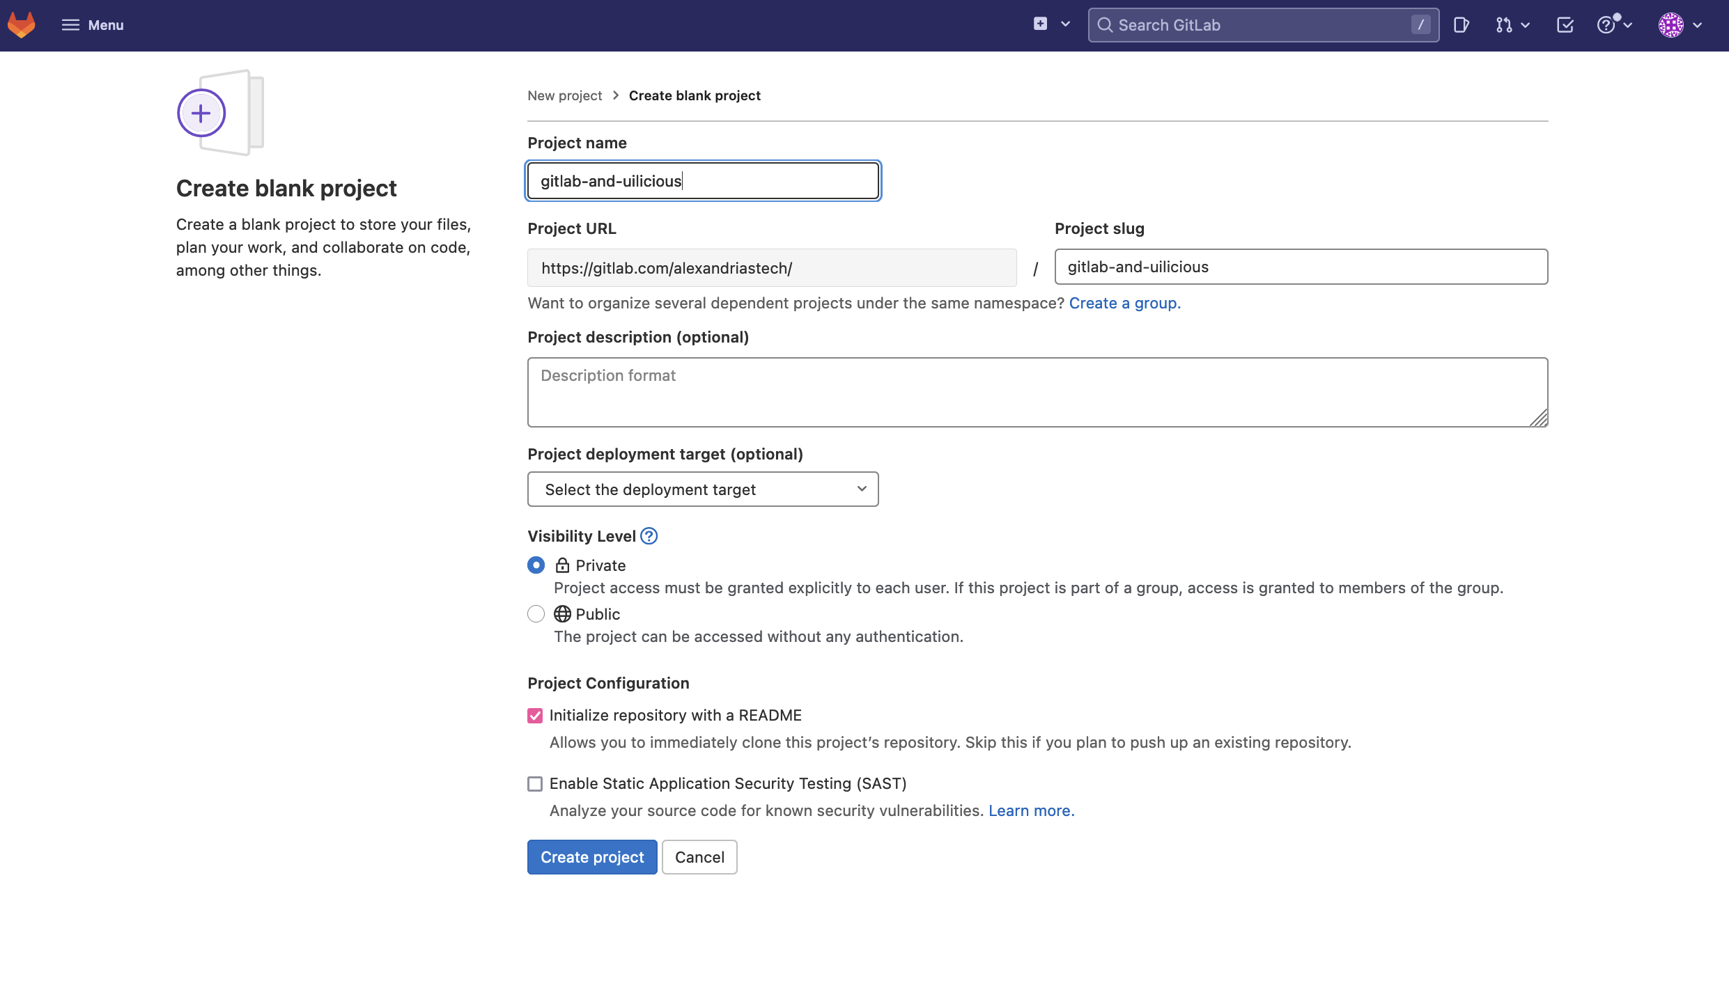The image size is (1729, 1004).
Task: Open the Create a group link
Action: pyautogui.click(x=1124, y=303)
